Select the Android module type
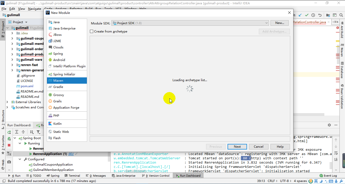345x184 pixels. tap(67, 60)
